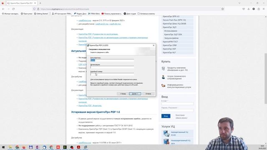Open the browser Downloads icon
Viewport: 267px width, 150px height.
coord(249,9)
